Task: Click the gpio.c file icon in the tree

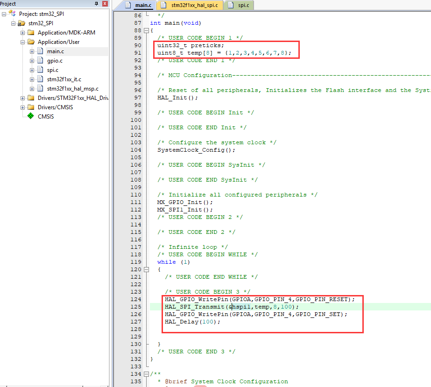Action: click(40, 60)
